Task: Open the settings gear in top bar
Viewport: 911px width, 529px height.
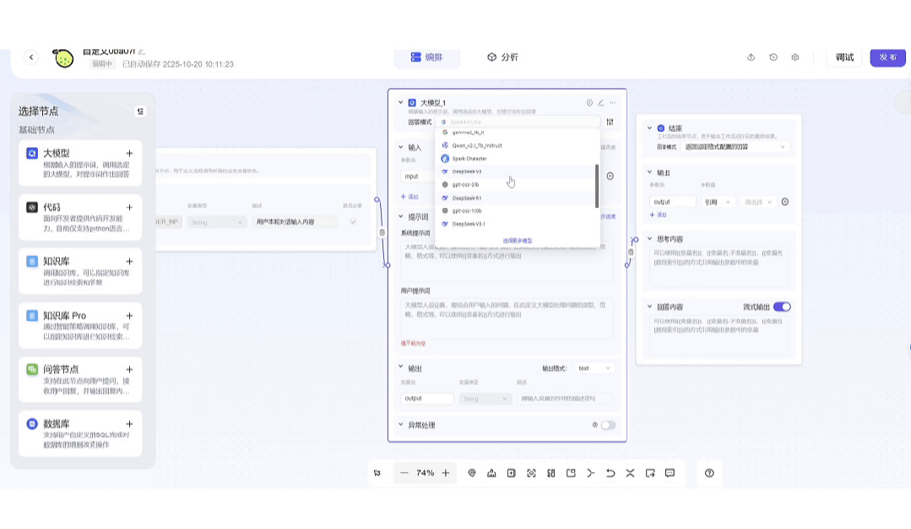Action: coord(795,57)
